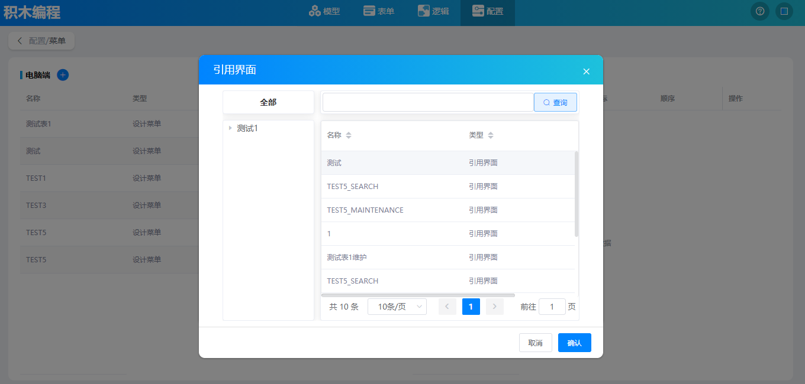Go to the next page arrow

coord(494,307)
